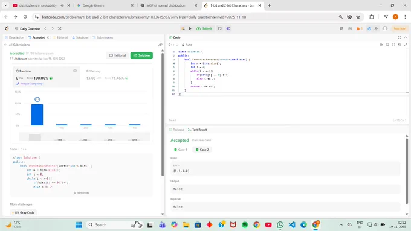
Task: Open Analyze Complexity link
Action: pos(30,83)
